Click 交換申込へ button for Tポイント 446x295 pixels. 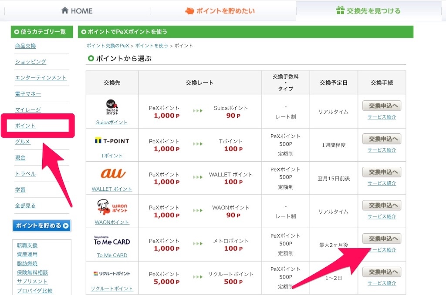point(382,139)
